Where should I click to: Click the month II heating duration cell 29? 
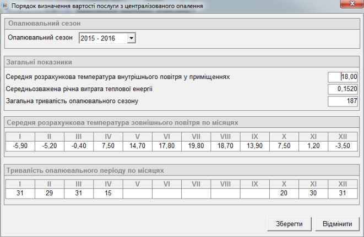(x=49, y=193)
